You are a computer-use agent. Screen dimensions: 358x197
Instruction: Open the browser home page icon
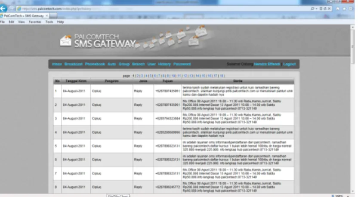[x=338, y=9]
